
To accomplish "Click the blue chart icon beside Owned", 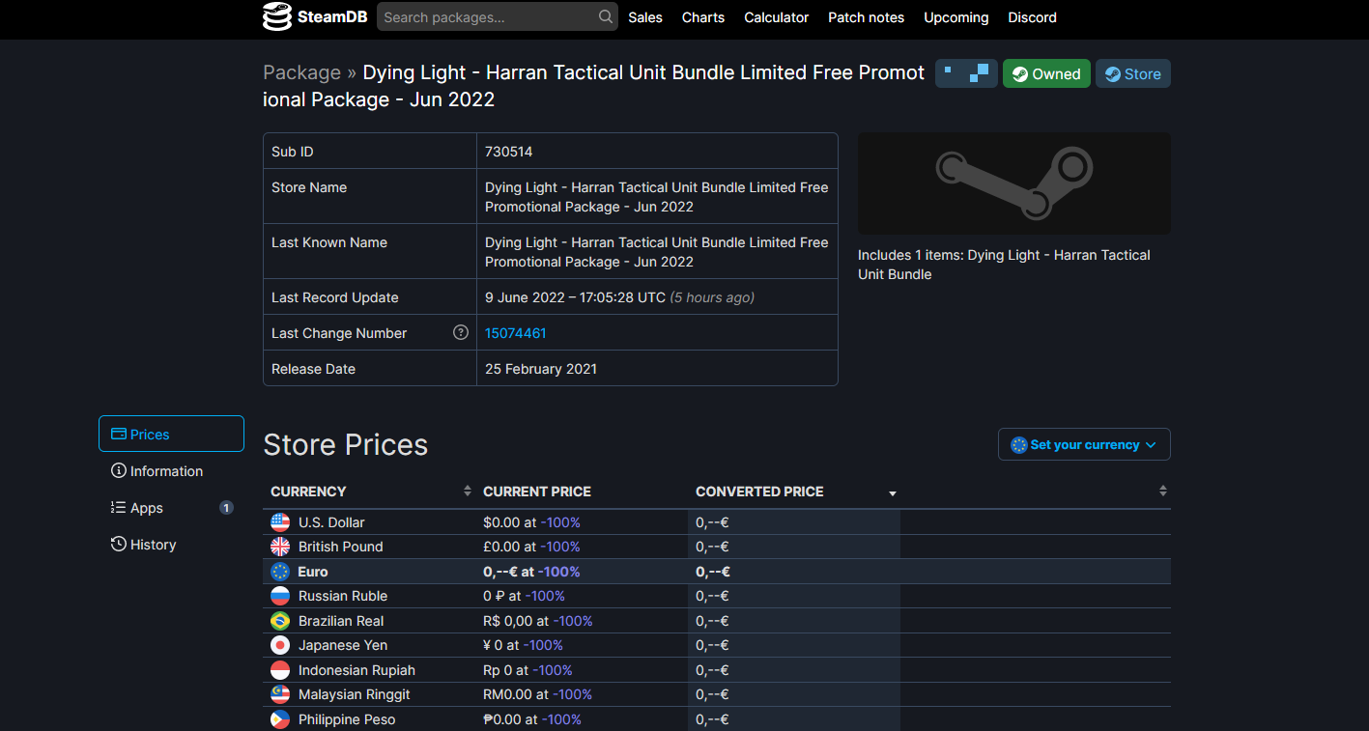I will coord(966,72).
